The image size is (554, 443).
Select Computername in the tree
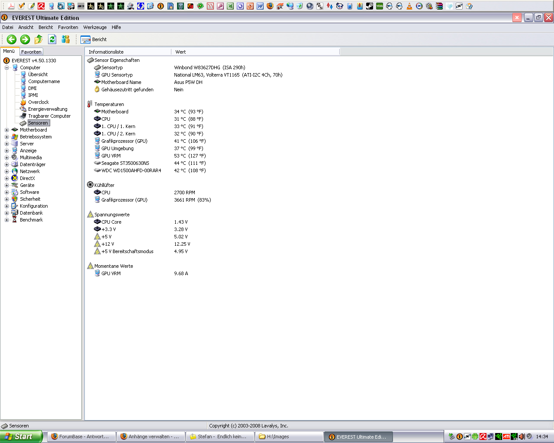(x=44, y=81)
